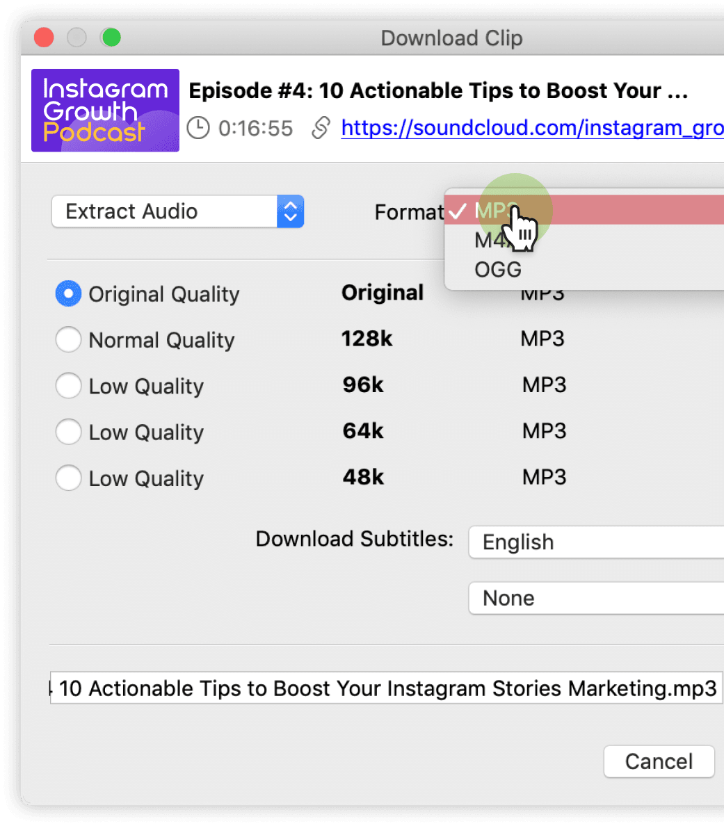
Task: Click the 96k bitrate value
Action: (363, 385)
